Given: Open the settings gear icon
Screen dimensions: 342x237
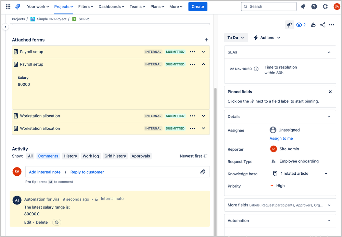Looking at the screenshot, I should [325, 7].
